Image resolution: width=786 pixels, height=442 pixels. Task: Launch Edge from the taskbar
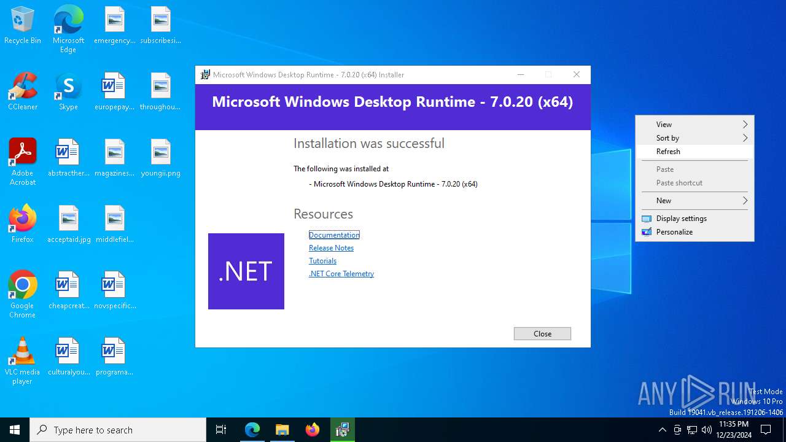(x=252, y=430)
